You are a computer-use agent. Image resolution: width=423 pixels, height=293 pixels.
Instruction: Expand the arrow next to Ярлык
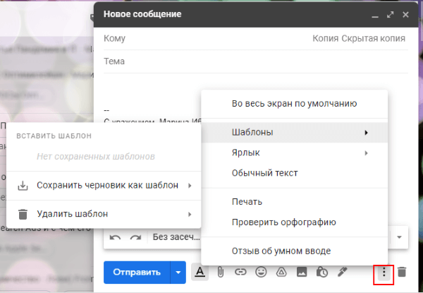(366, 153)
